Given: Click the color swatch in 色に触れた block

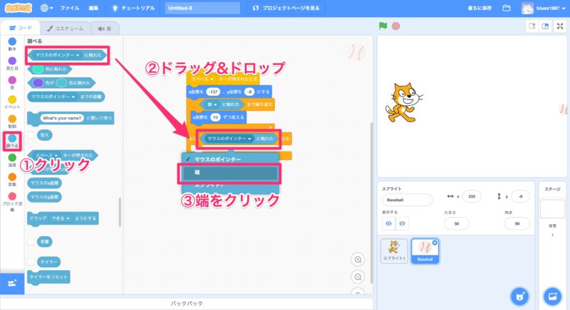Looking at the screenshot, I should click(x=39, y=69).
